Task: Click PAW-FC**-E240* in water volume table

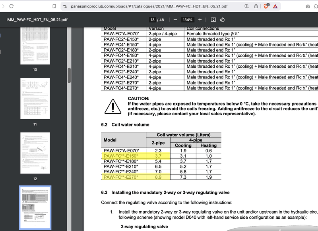Action: pyautogui.click(x=121, y=172)
